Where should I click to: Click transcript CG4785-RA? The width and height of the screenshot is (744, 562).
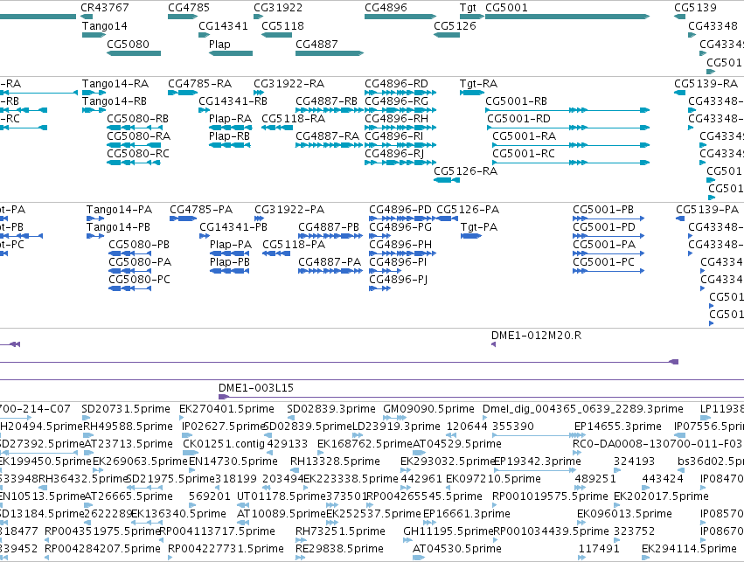point(183,93)
